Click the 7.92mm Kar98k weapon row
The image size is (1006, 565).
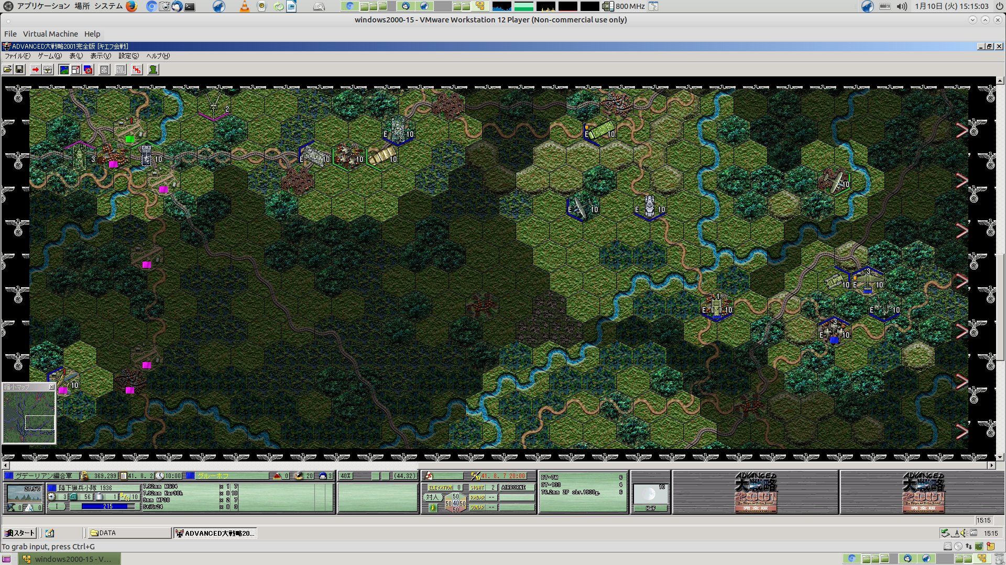191,493
